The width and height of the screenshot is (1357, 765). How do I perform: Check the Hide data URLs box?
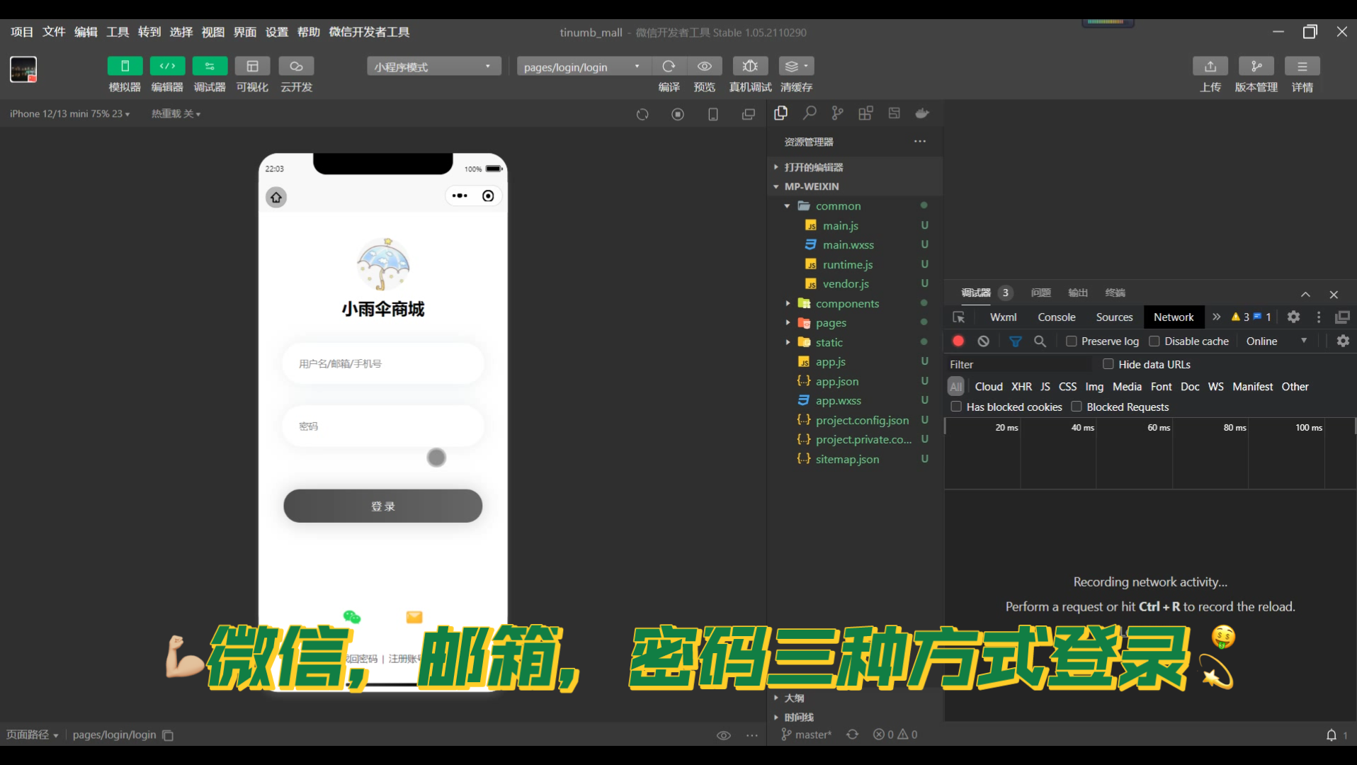coord(1108,364)
